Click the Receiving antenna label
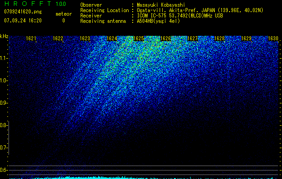 pos(103,21)
